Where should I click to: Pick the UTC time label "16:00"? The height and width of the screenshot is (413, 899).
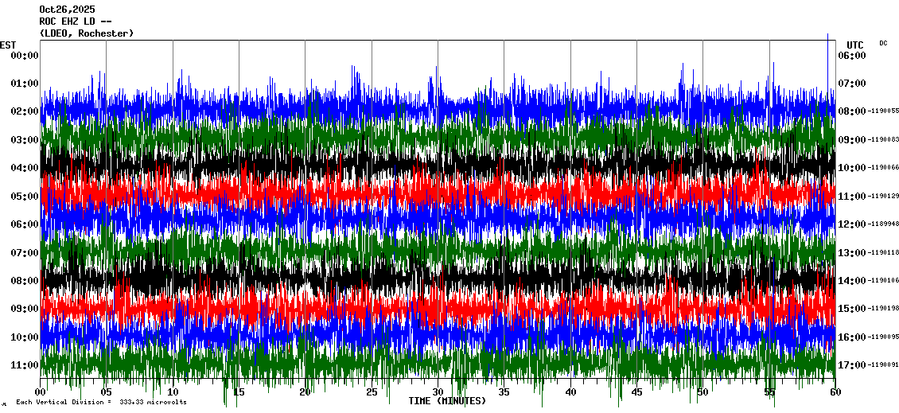coord(852,337)
